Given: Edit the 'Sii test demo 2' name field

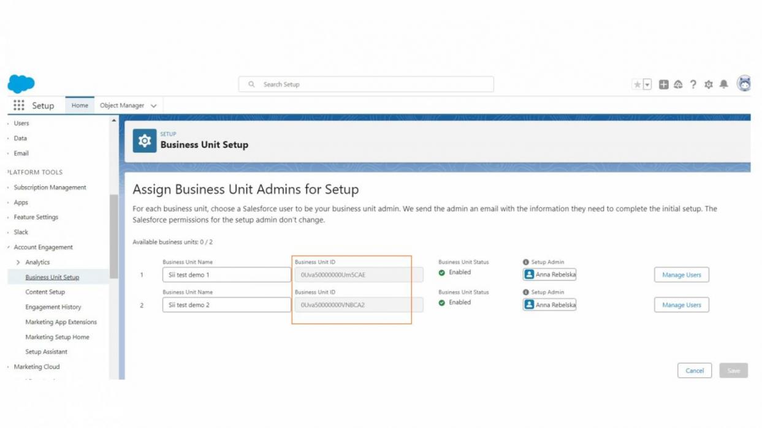Looking at the screenshot, I should pyautogui.click(x=227, y=305).
